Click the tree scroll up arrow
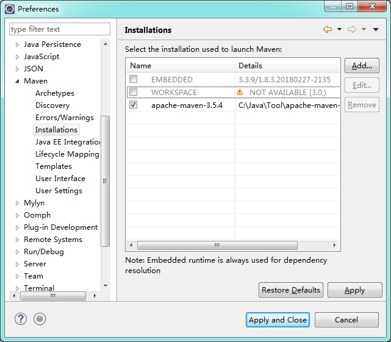The image size is (391, 342). [106, 44]
